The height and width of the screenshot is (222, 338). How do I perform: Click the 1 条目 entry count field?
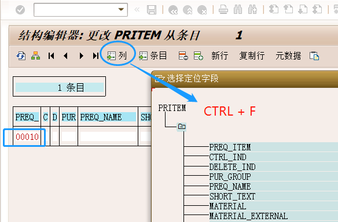click(60, 87)
